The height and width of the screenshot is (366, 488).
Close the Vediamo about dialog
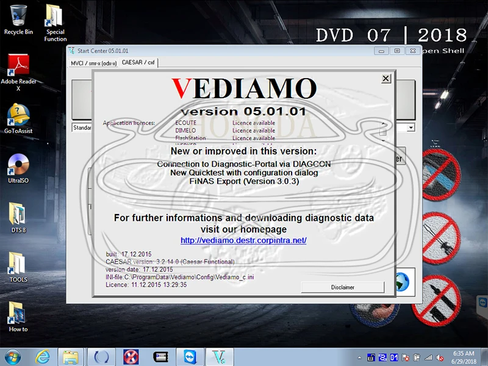point(386,79)
